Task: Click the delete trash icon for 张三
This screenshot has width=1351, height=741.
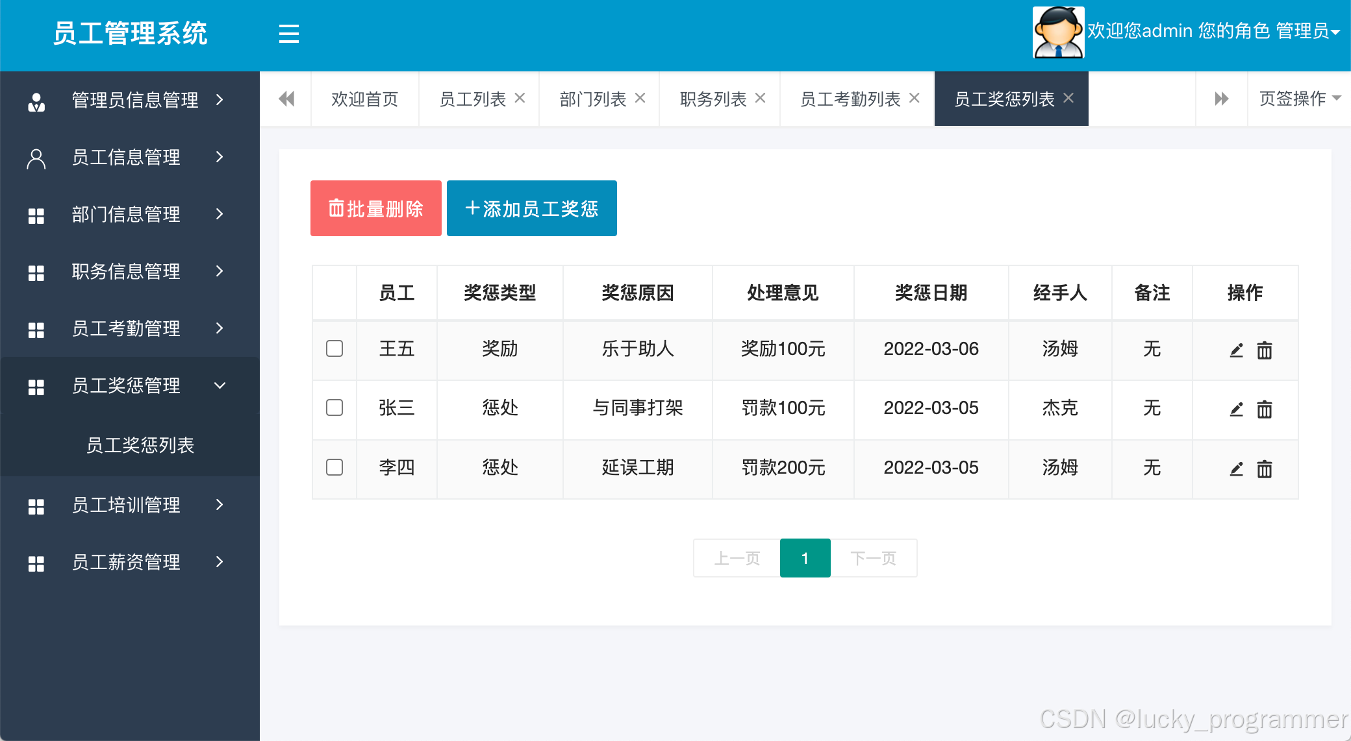Action: point(1264,409)
